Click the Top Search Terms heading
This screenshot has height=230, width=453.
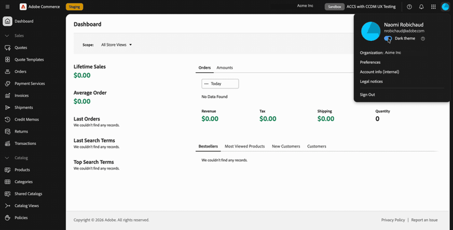(x=94, y=162)
